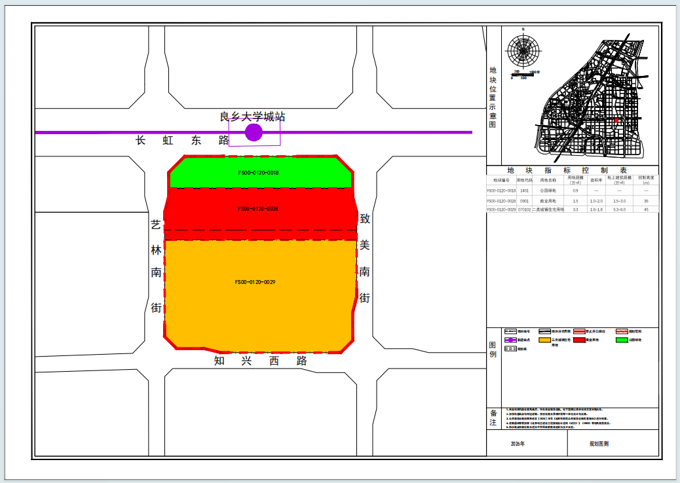Click the 地块编号 legend symbol box
Screen dimensions: 680x483
(510, 331)
